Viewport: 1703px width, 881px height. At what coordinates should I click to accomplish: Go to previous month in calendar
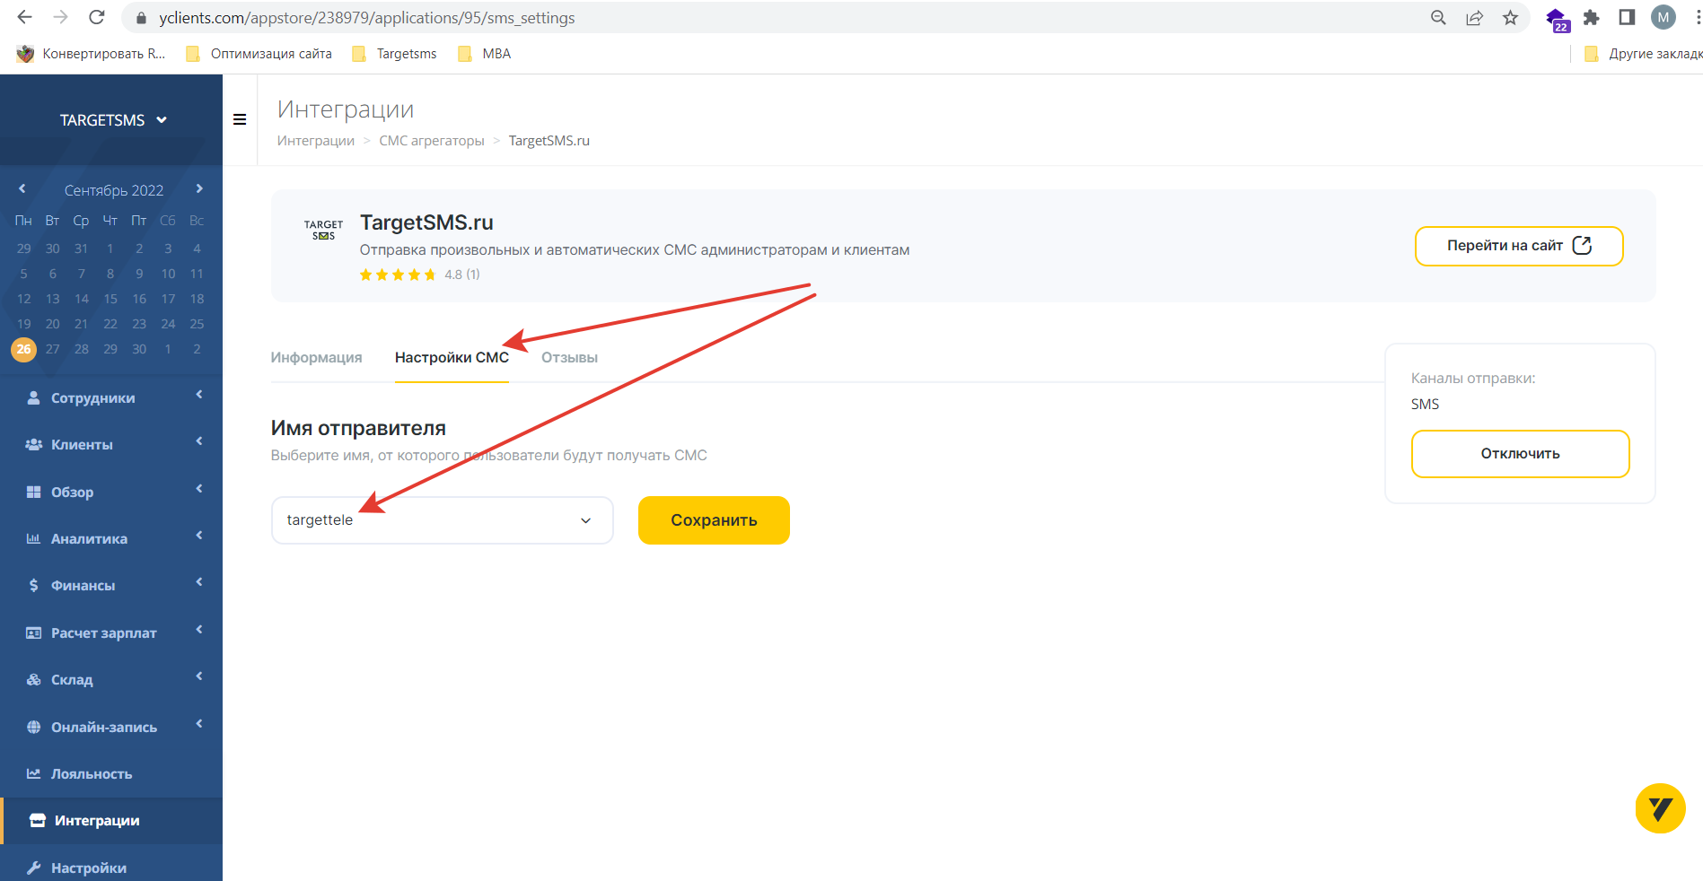pos(22,189)
